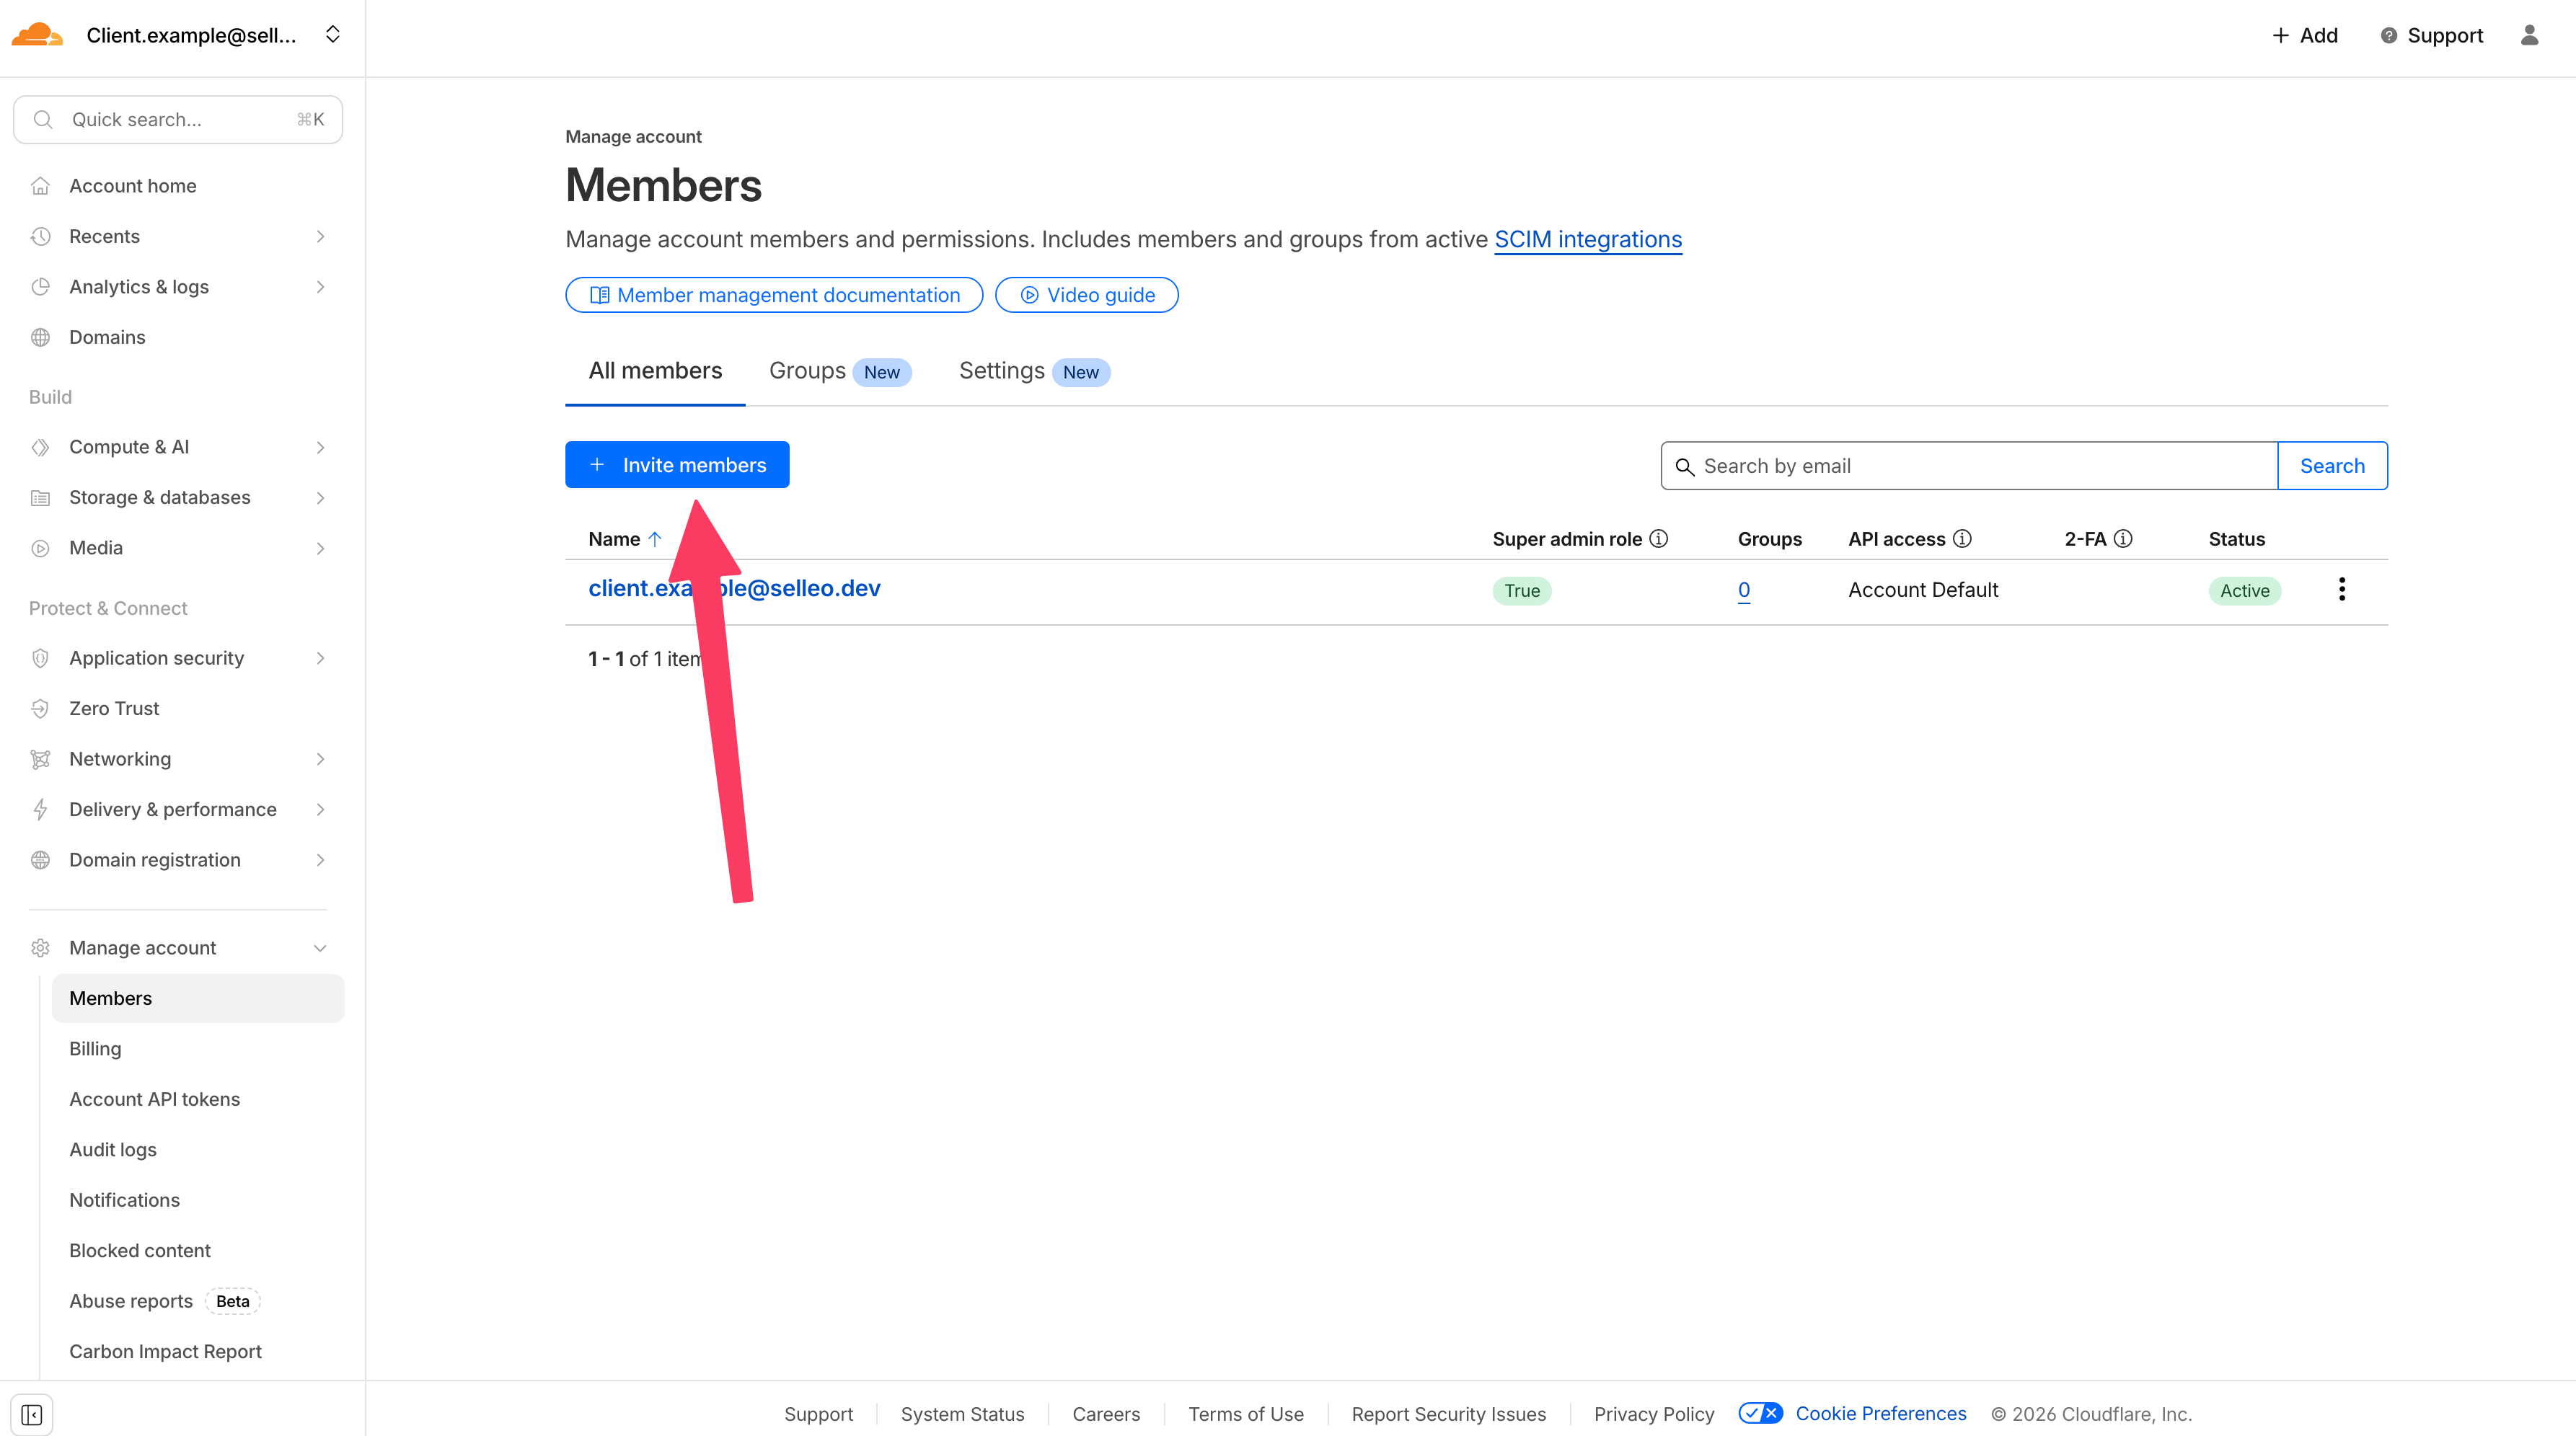
Task: Click the three-dot member actions menu
Action: click(2341, 590)
